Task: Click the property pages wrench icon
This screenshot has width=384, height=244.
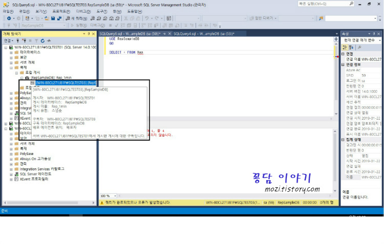Action: (x=359, y=47)
